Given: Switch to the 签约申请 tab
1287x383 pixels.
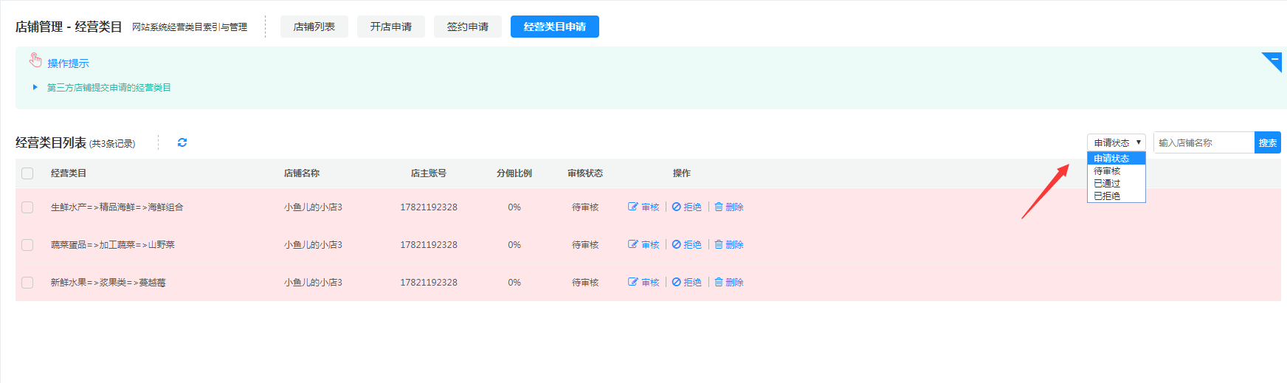Looking at the screenshot, I should tap(467, 27).
